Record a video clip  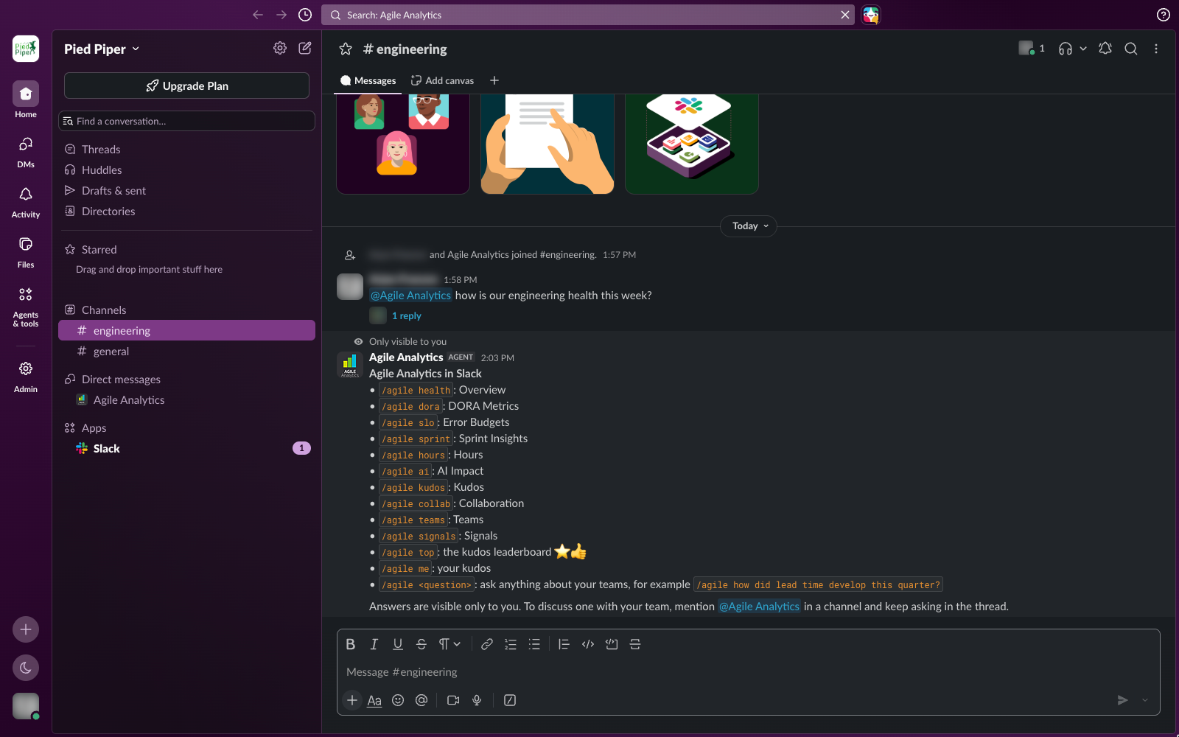(x=453, y=700)
